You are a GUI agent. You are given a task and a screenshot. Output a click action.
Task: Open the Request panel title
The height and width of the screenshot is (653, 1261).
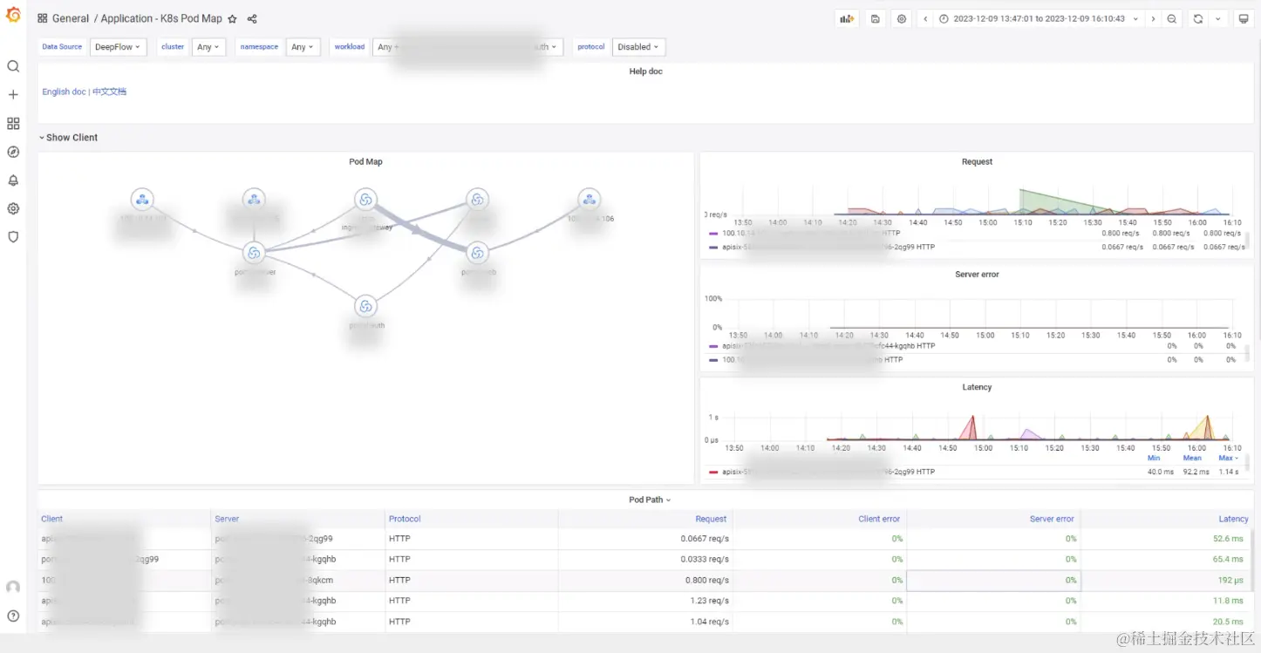(977, 162)
